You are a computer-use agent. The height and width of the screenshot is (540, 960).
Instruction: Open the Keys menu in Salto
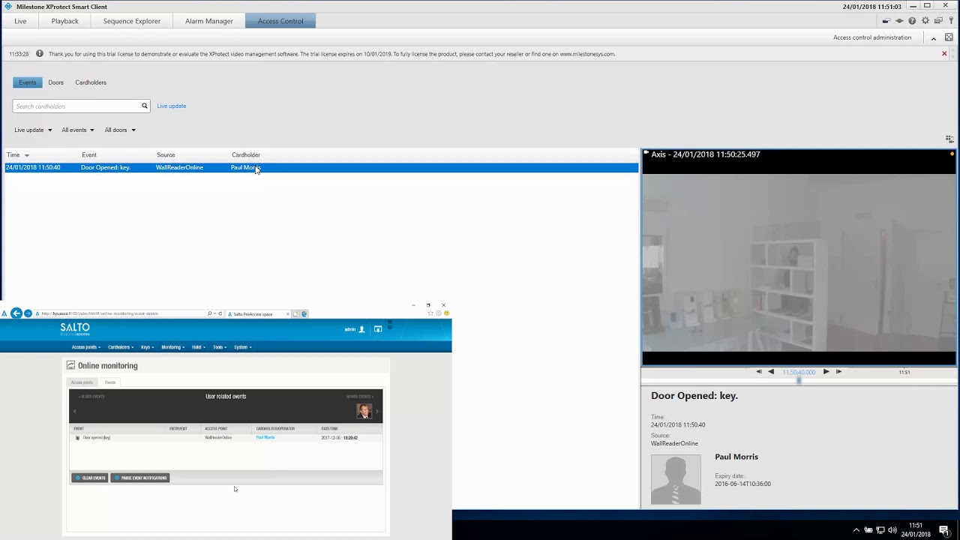pyautogui.click(x=148, y=347)
